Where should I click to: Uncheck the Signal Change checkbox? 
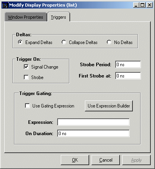(26, 67)
